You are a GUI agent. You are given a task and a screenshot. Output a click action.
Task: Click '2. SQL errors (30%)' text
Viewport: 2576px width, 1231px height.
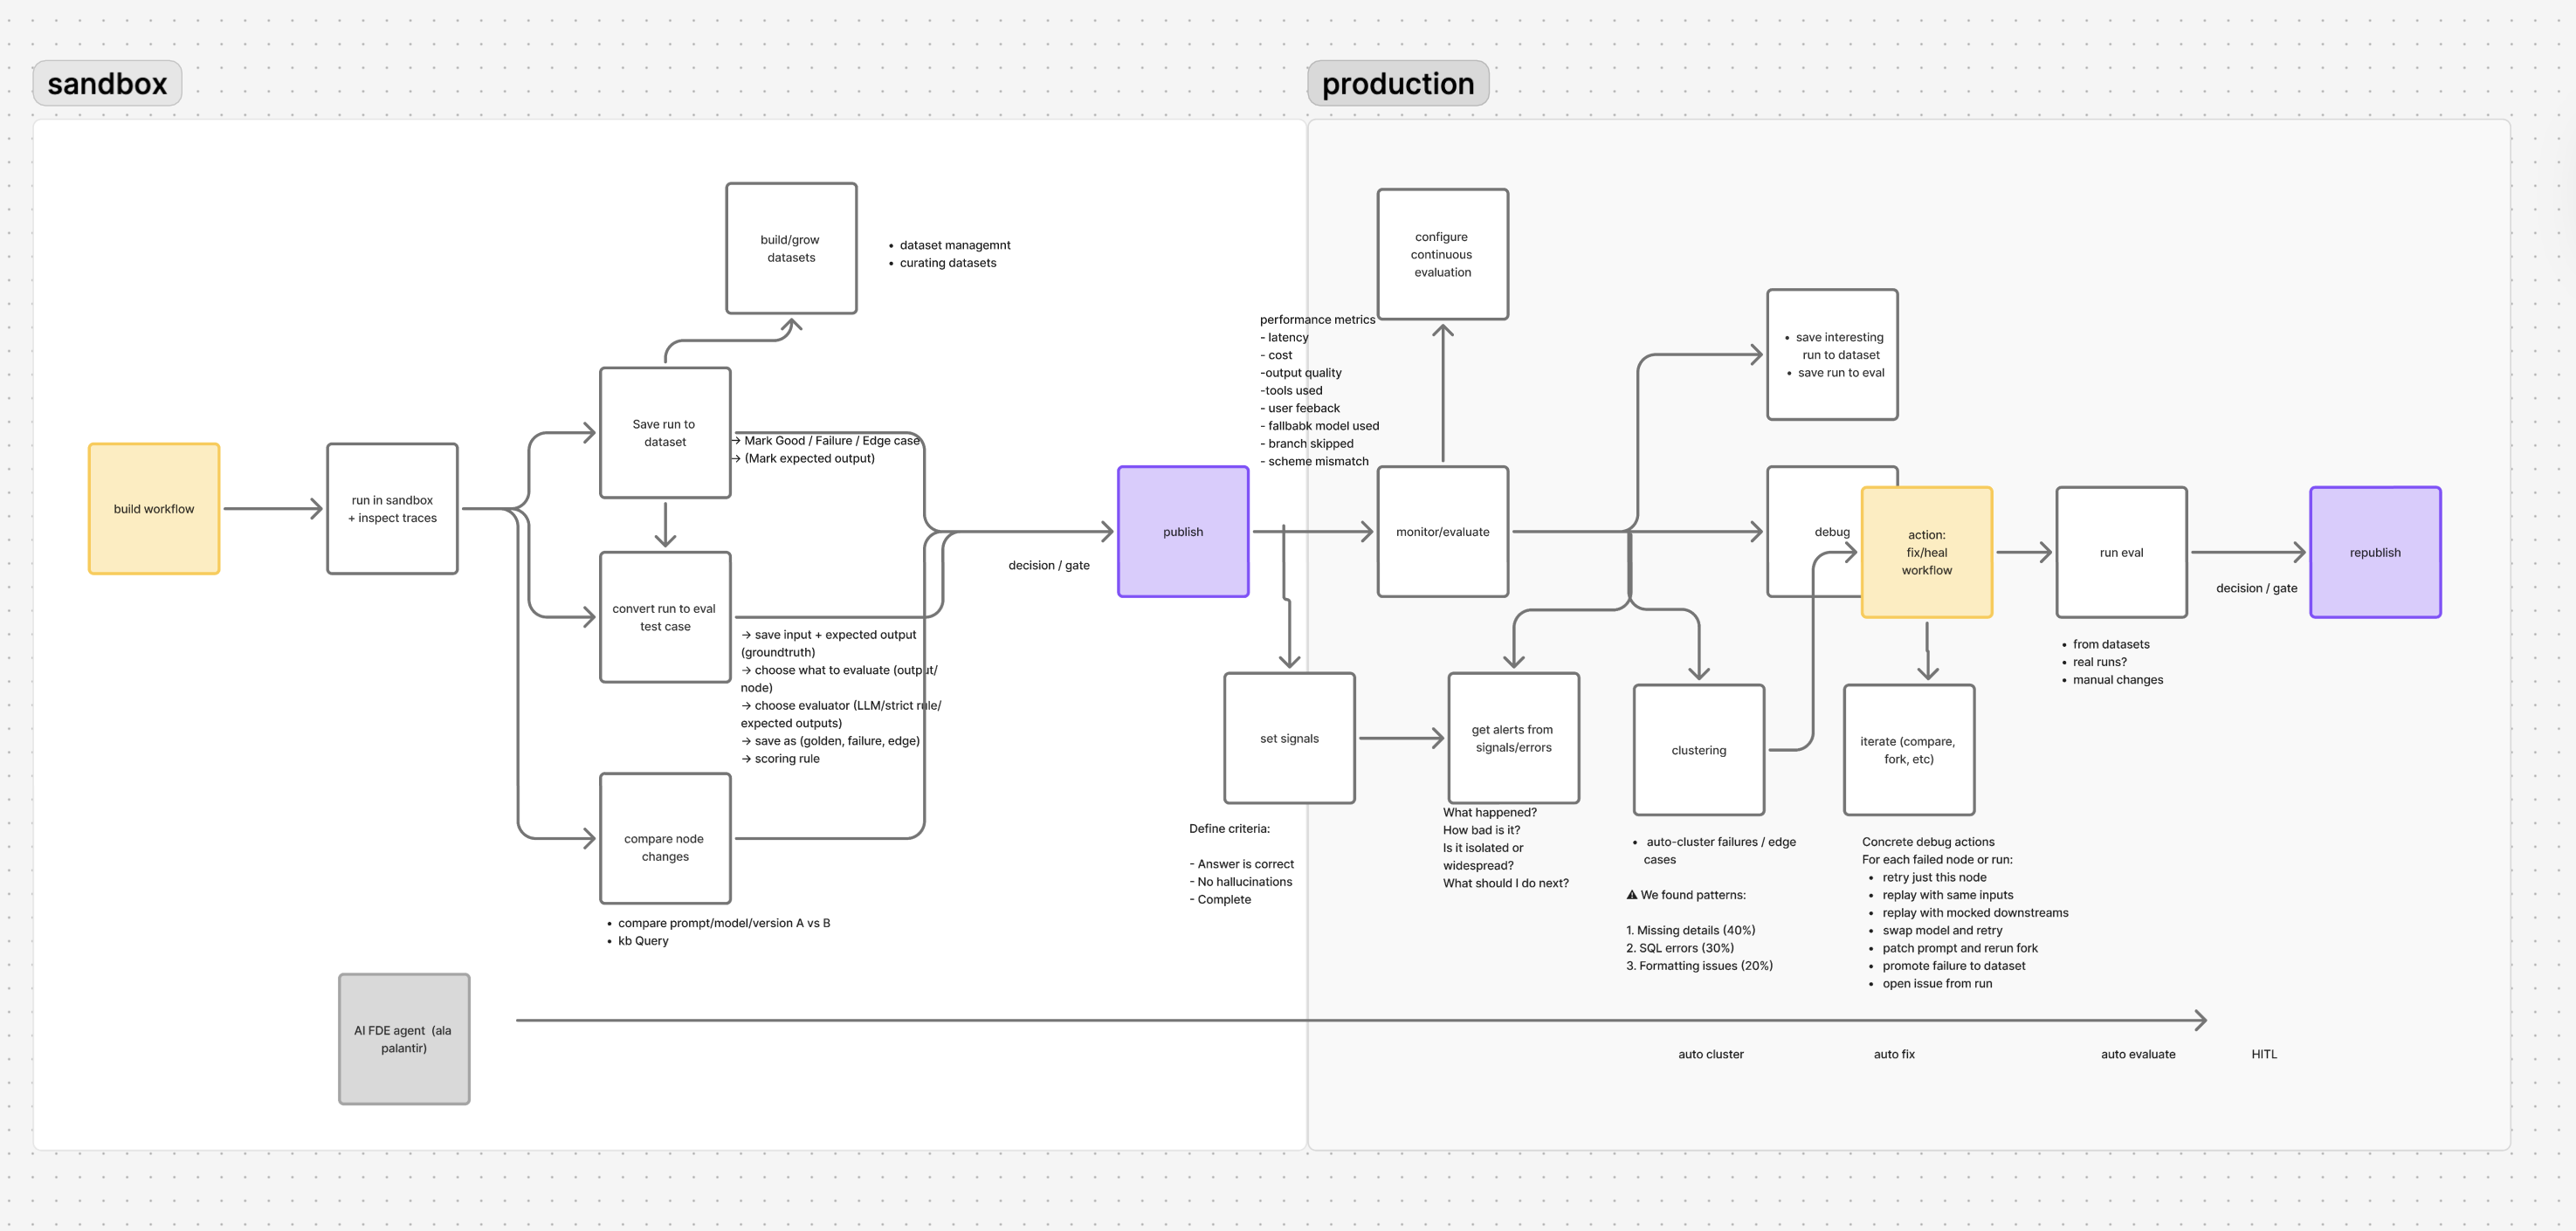pos(1680,949)
